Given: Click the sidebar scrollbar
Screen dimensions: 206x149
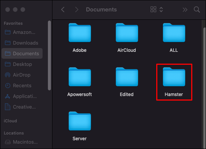Looking at the screenshot, I should coord(49,55).
